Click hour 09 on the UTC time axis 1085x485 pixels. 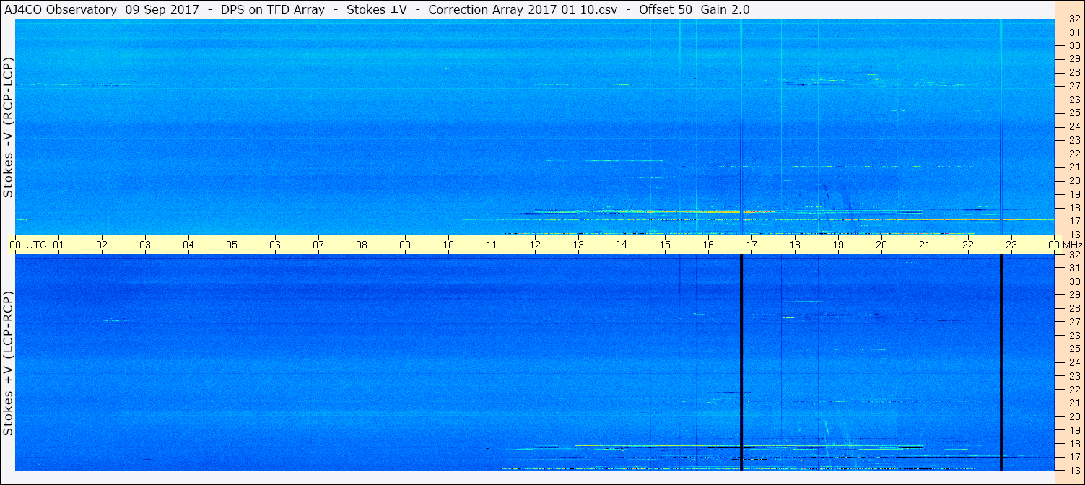405,245
